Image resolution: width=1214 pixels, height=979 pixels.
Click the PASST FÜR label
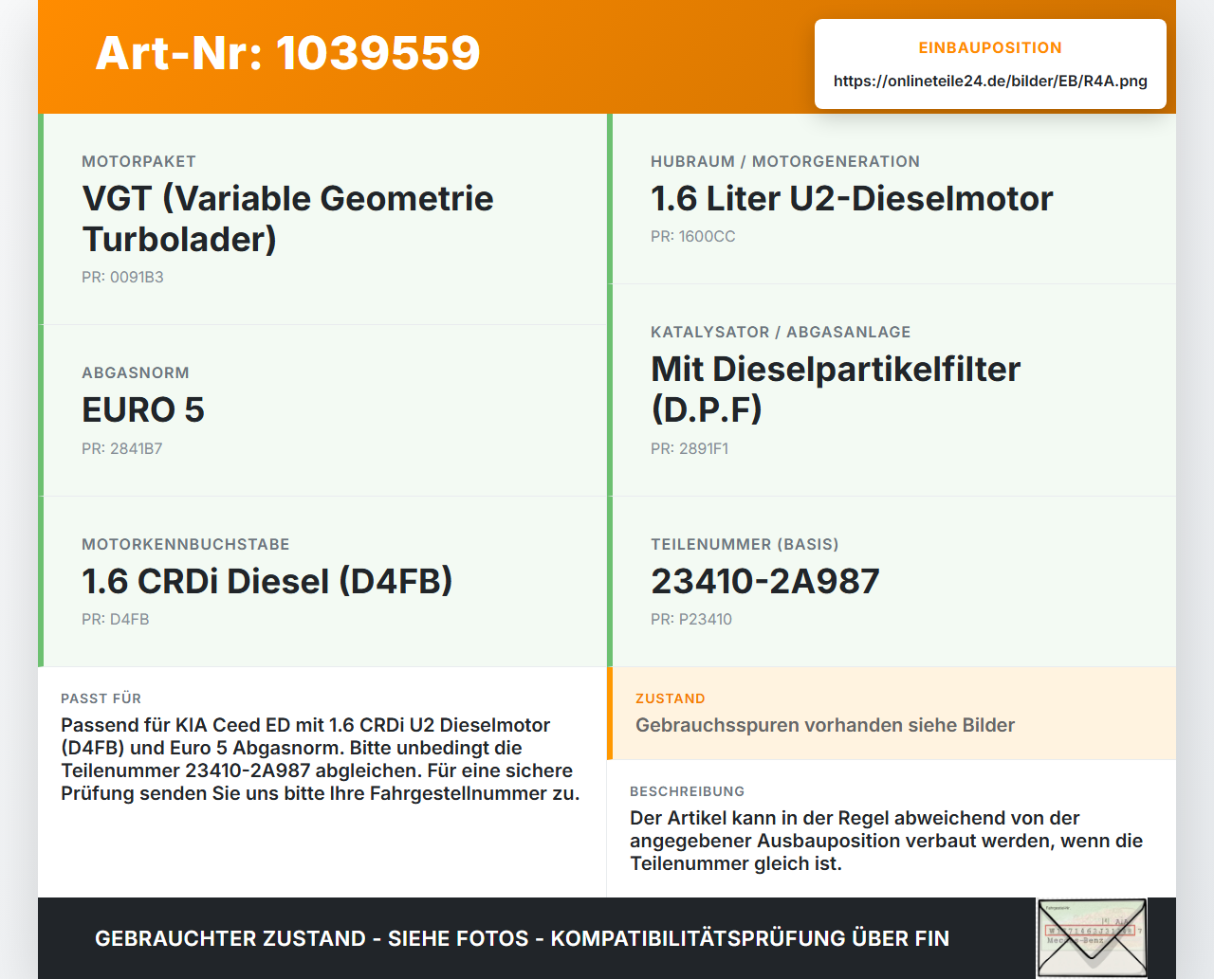pos(101,699)
